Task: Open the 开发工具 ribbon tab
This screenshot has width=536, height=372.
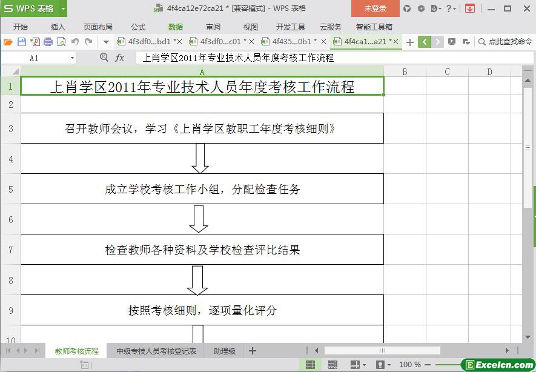Action: 291,27
